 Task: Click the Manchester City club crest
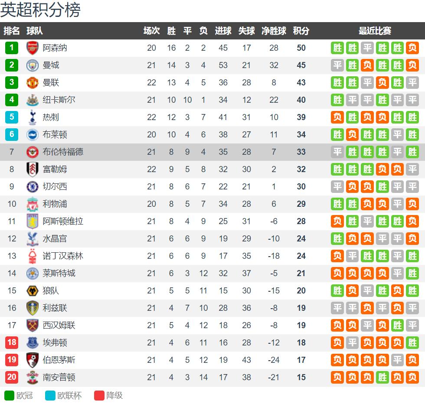(33, 65)
